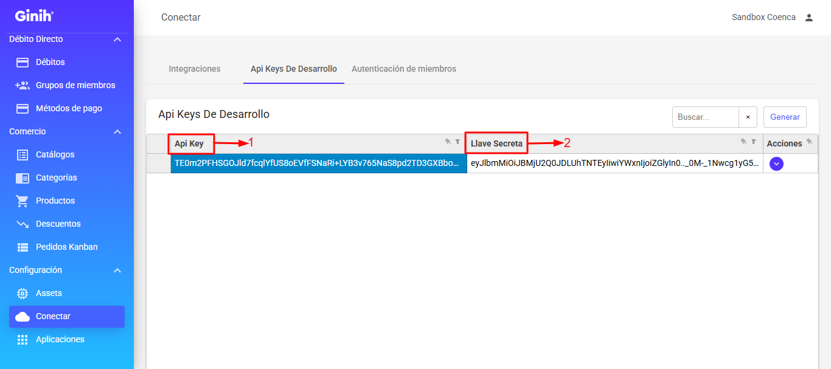The height and width of the screenshot is (369, 831).
Task: Pin the Acciones column
Action: pyautogui.click(x=809, y=141)
